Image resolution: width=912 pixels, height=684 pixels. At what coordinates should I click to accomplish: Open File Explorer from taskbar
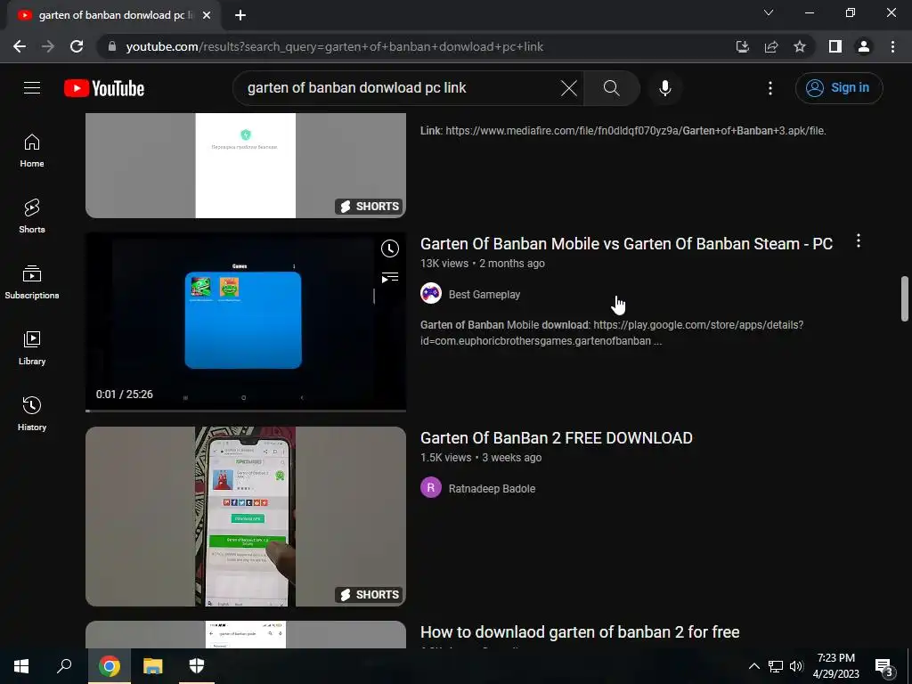[153, 666]
